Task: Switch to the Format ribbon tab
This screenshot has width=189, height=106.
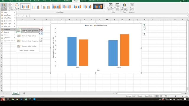Action: click(84, 1)
